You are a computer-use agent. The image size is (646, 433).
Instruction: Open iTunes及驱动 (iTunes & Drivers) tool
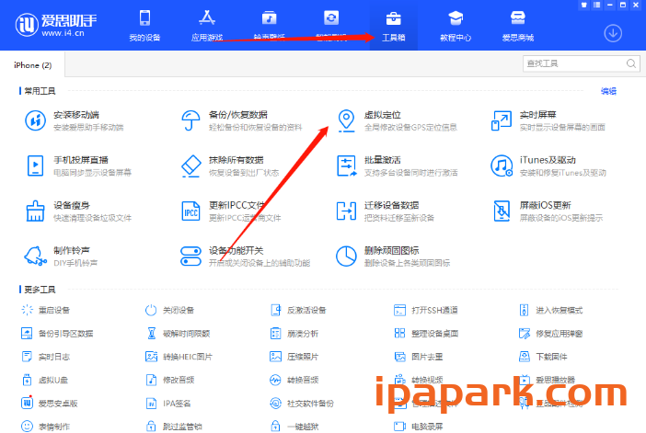[x=548, y=165]
